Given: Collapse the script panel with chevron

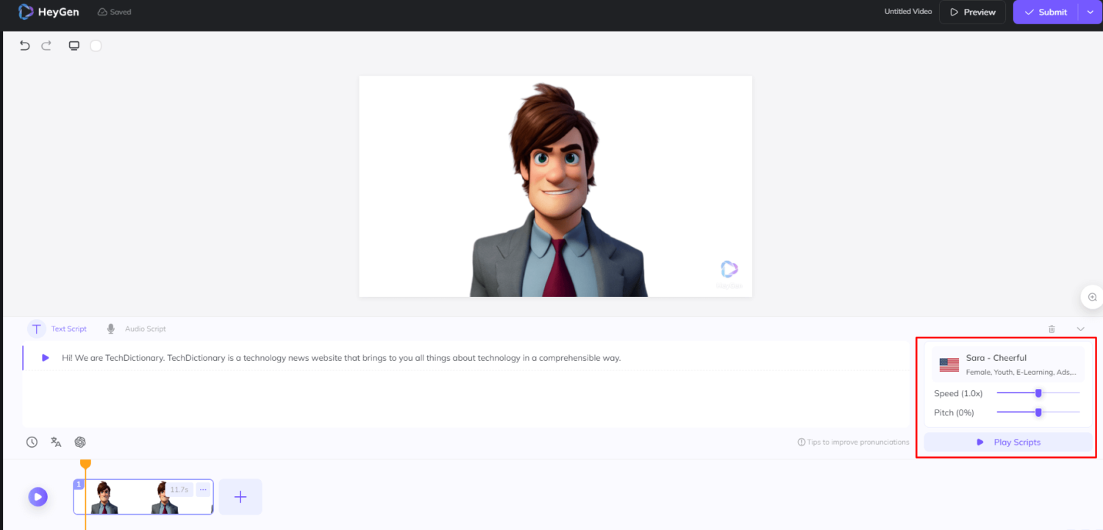Looking at the screenshot, I should [x=1080, y=329].
